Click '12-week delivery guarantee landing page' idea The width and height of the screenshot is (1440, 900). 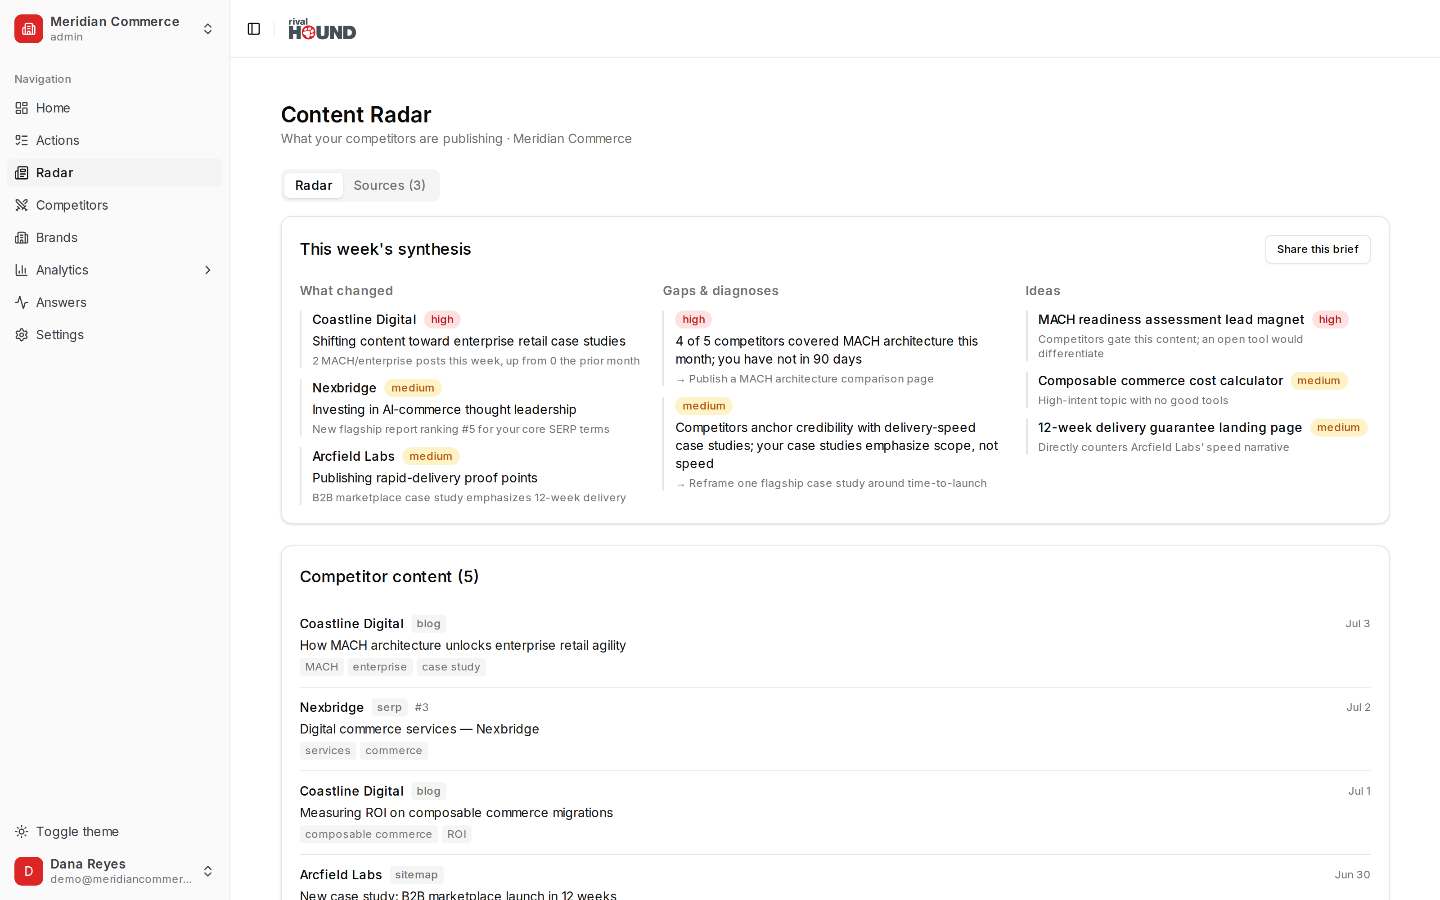pos(1170,427)
